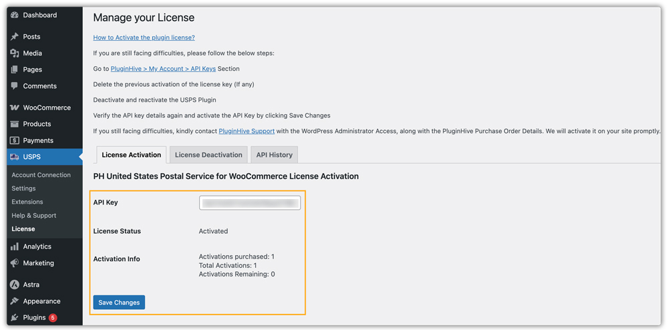This screenshot has width=668, height=330.
Task: Click the red Plugins update badge
Action: [x=53, y=318]
